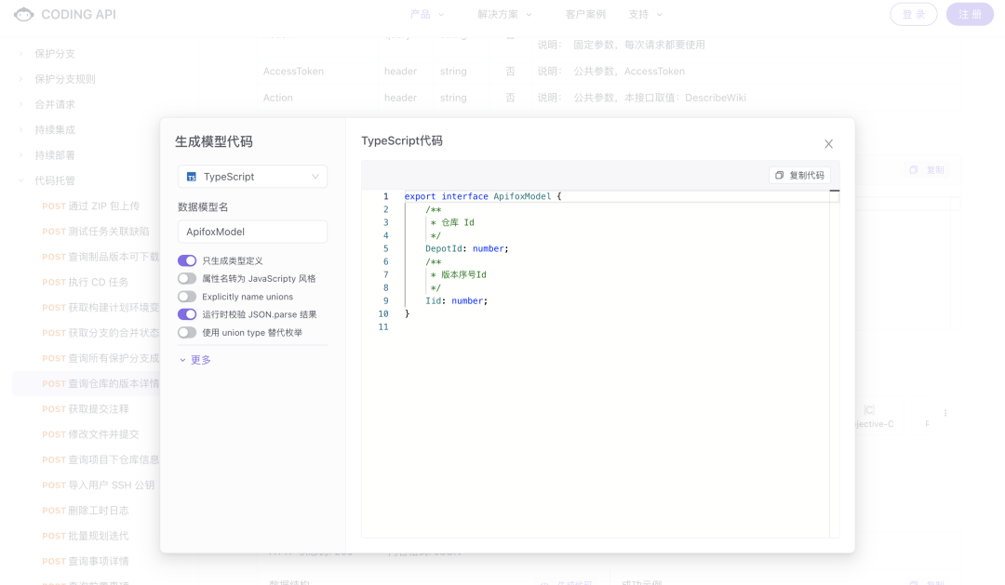Open the 产品 menu in top navigation
1005x585 pixels.
(x=426, y=14)
